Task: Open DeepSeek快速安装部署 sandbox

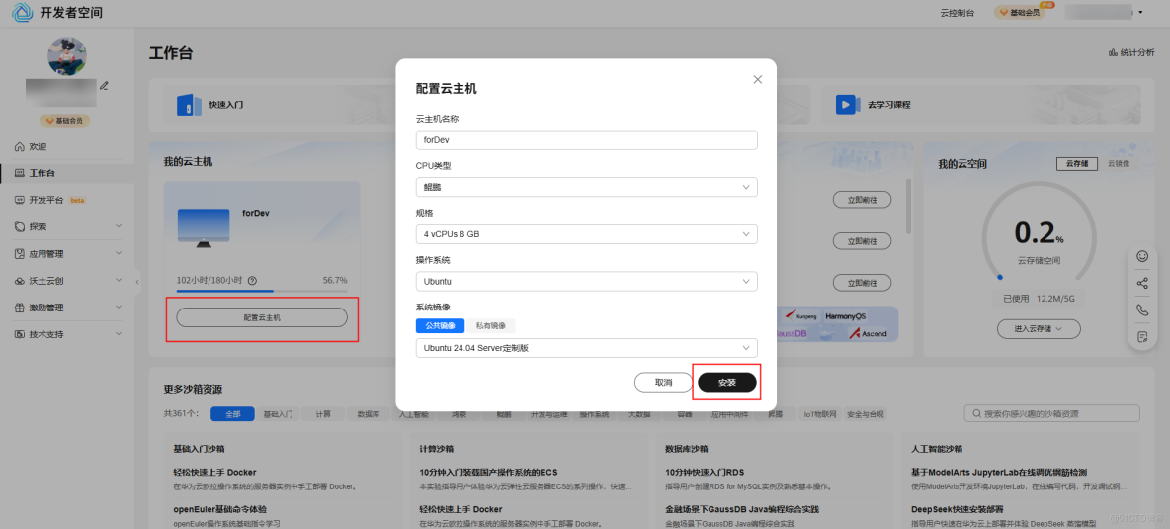Action: [x=956, y=509]
